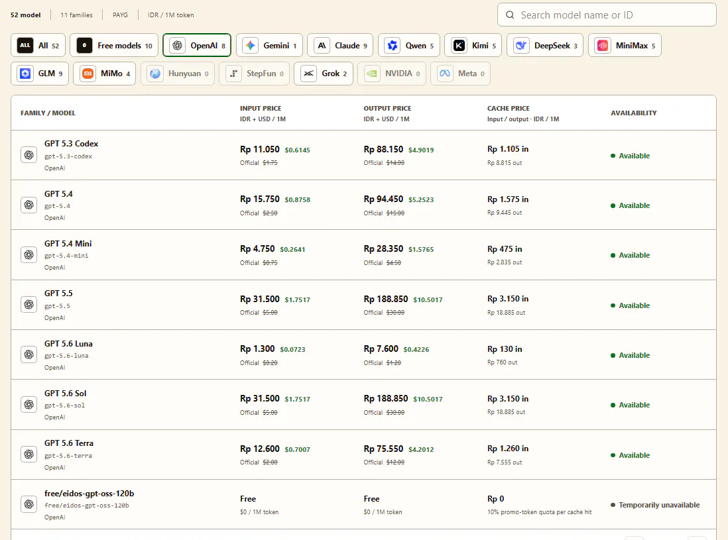The height and width of the screenshot is (540, 728).
Task: Click the PAYG label
Action: coord(120,15)
